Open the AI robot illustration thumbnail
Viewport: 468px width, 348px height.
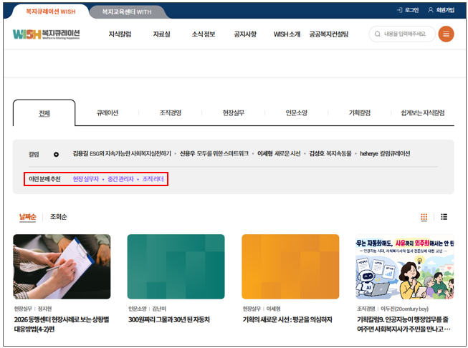click(x=405, y=266)
